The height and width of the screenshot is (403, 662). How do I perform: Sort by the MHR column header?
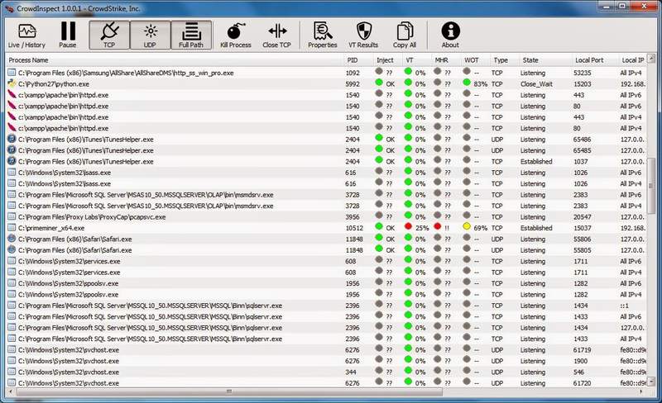(446, 59)
